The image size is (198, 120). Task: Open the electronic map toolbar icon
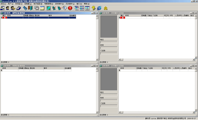coord(48,8)
